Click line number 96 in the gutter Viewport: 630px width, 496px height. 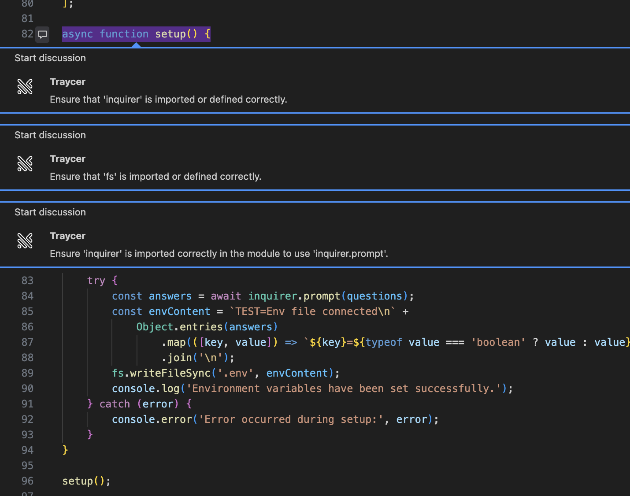click(27, 481)
